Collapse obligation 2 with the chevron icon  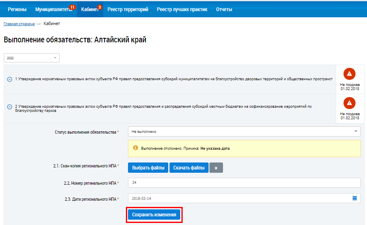9,107
